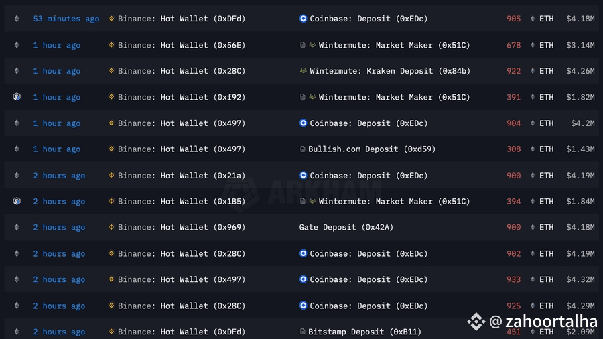The image size is (603, 339).
Task: Click the Binance icon beside Hot Wallet (0x56E)
Action: pos(111,45)
